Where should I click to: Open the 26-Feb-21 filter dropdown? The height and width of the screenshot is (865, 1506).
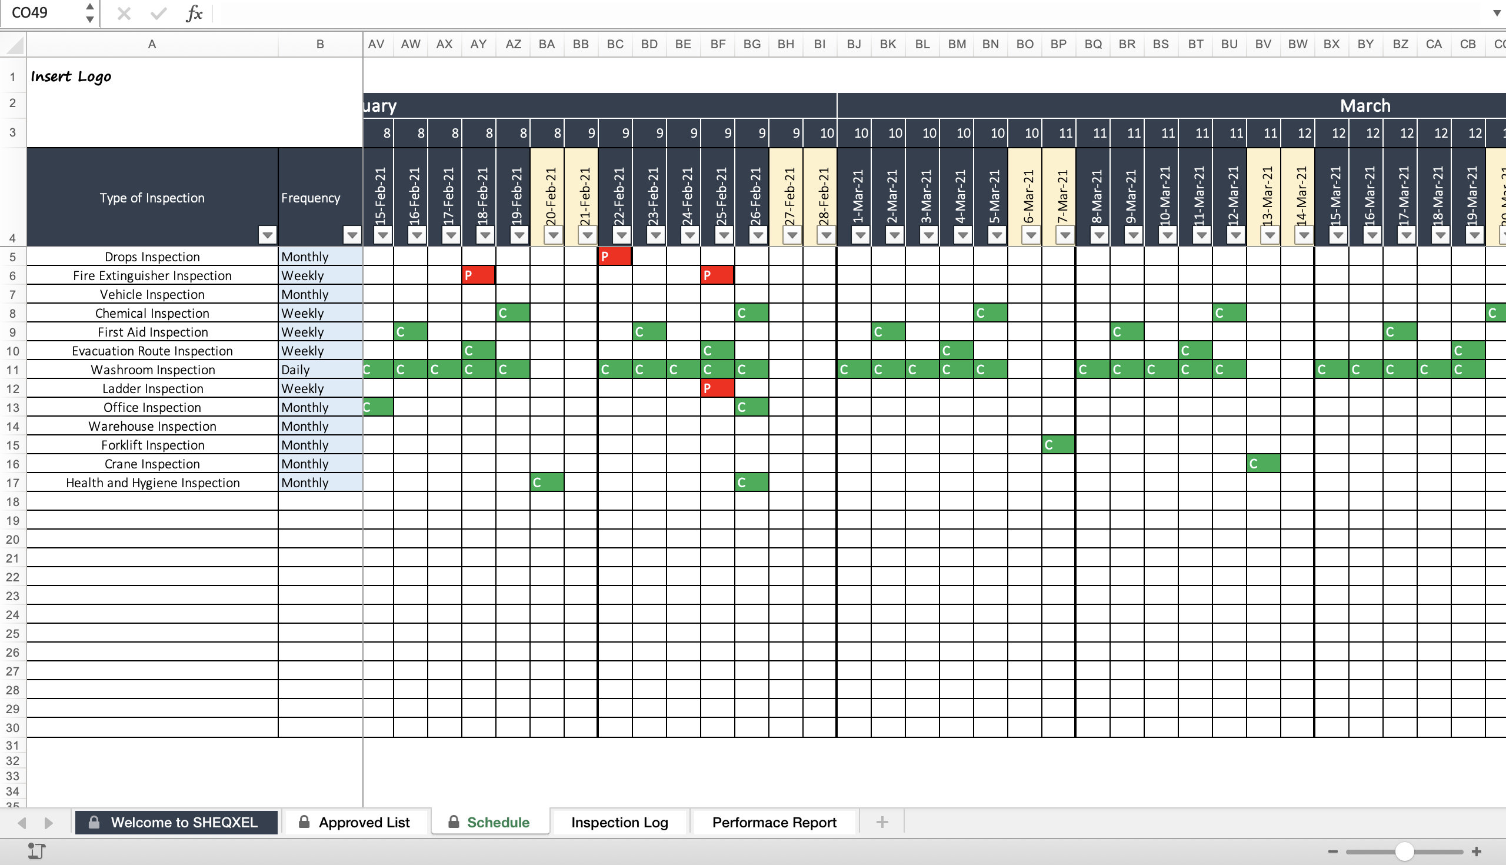coord(758,235)
